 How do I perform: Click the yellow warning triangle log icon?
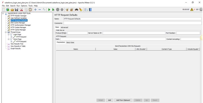point(192,9)
